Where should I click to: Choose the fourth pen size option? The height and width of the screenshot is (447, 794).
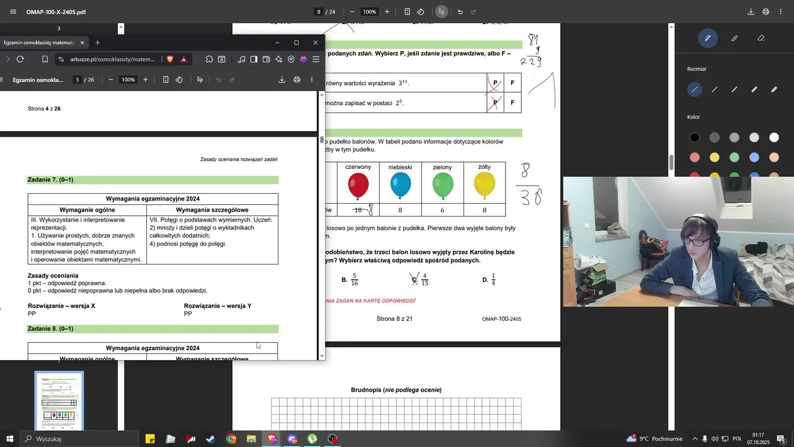click(x=754, y=89)
